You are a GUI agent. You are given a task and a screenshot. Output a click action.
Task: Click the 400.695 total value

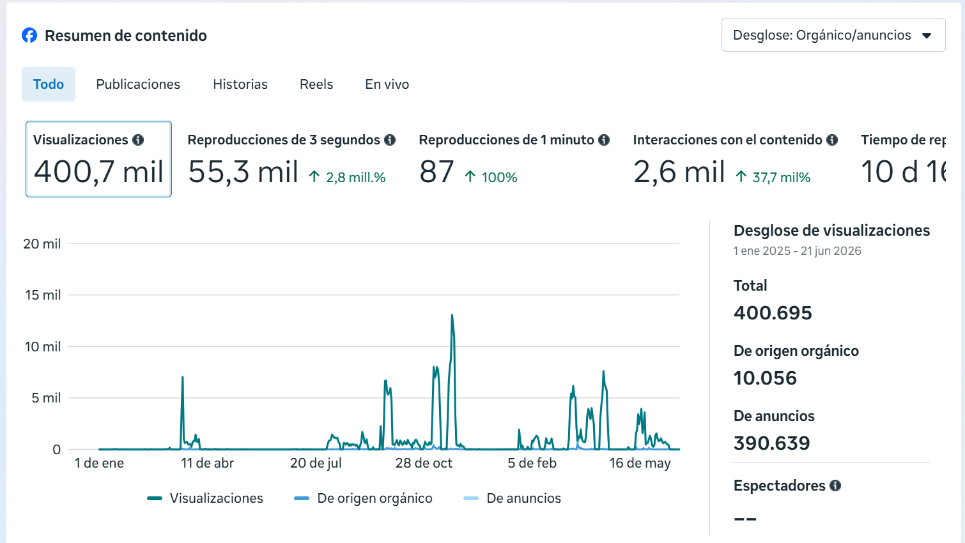coord(773,313)
